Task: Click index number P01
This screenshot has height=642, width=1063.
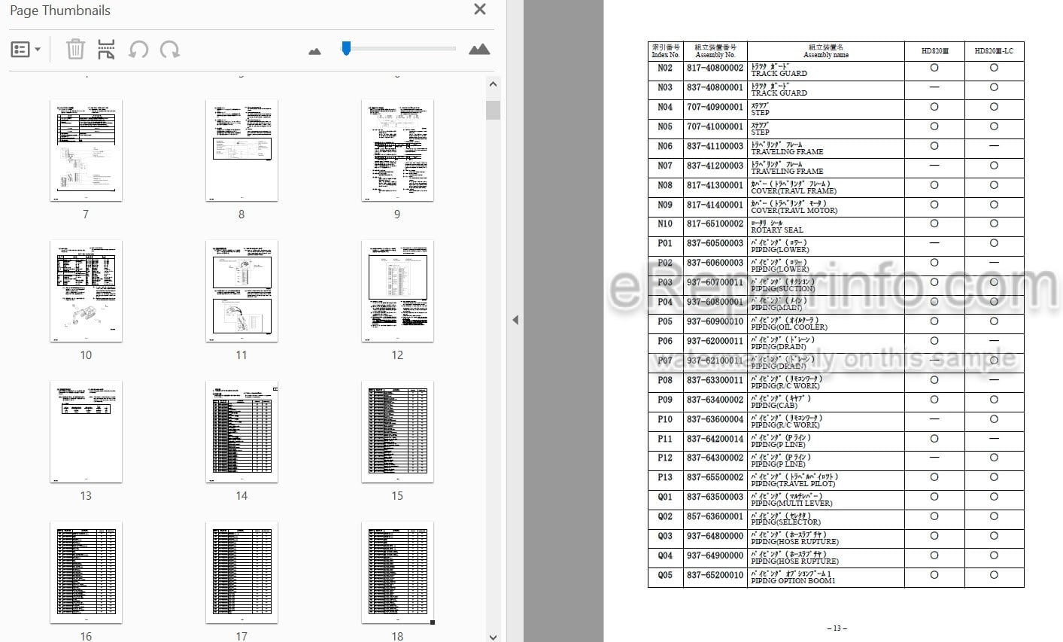Action: (665, 243)
